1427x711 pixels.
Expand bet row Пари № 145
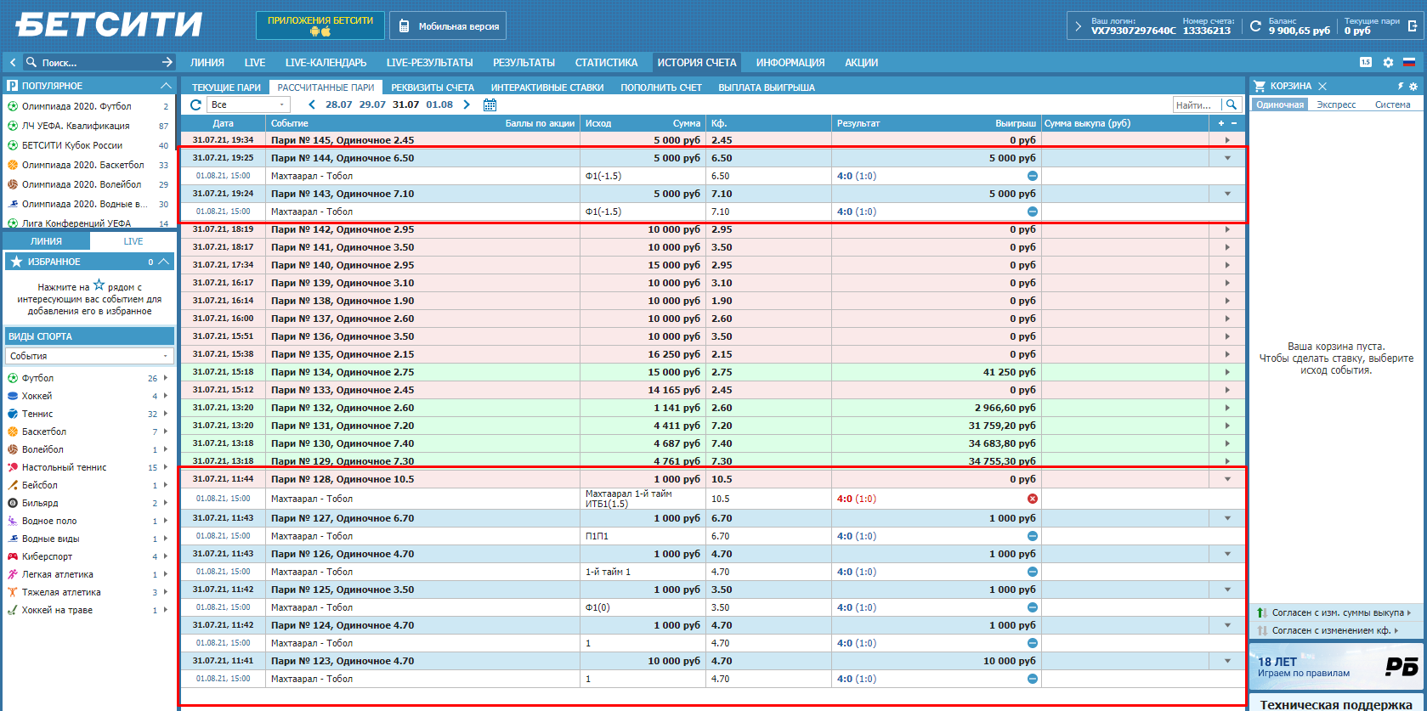pos(1226,141)
